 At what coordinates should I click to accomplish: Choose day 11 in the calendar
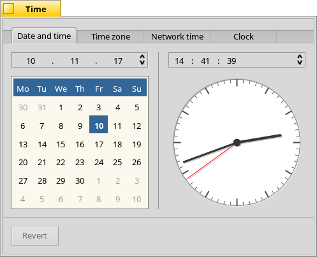[x=117, y=126]
